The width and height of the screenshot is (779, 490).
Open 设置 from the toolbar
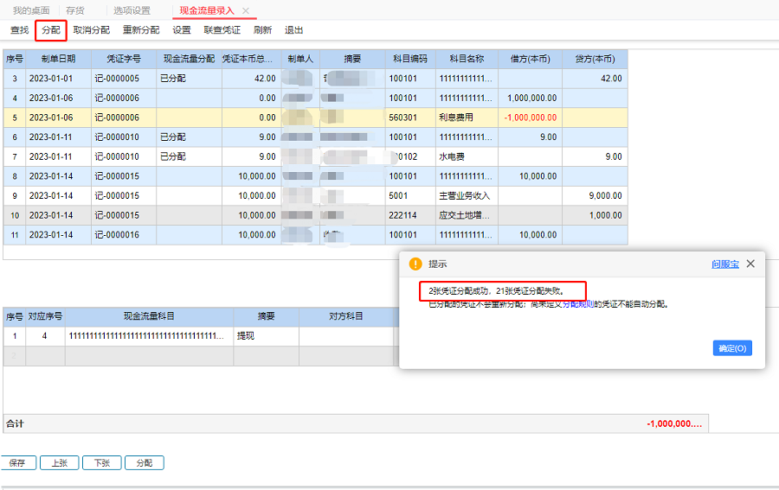pos(182,30)
